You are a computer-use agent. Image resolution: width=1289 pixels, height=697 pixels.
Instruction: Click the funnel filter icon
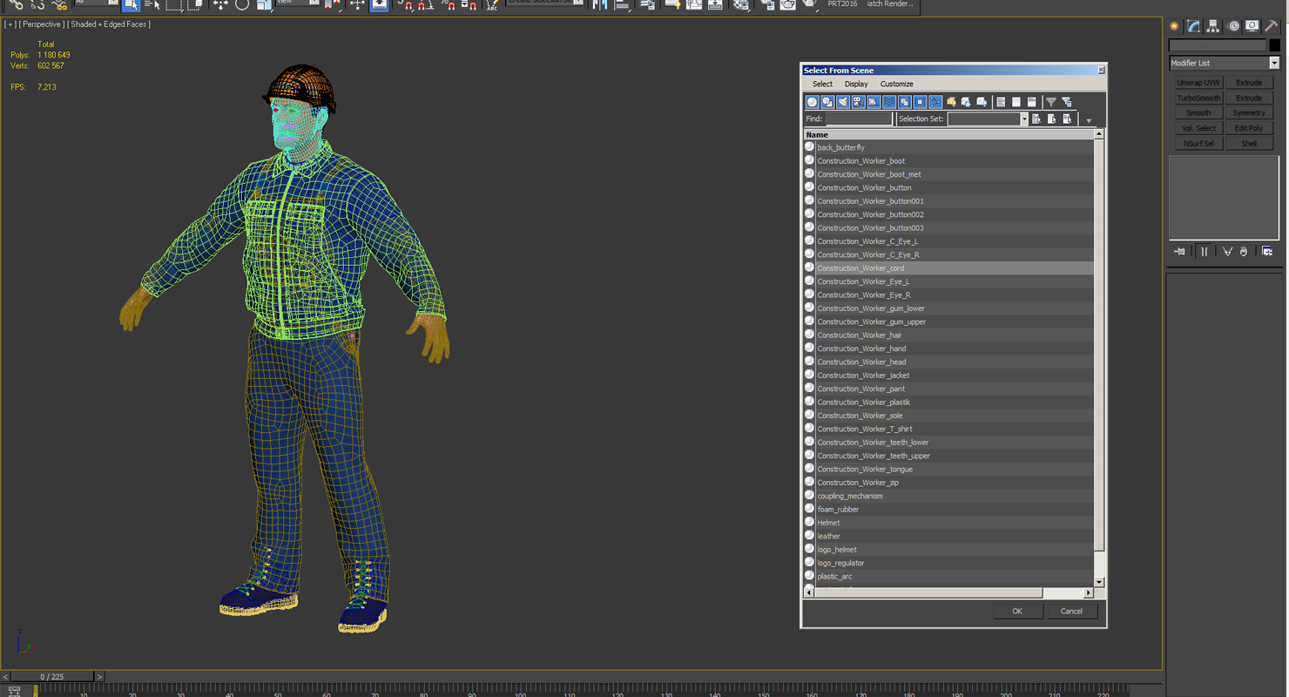pos(1051,102)
